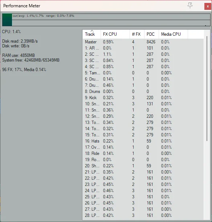Select the '7: Dru...' track row

143,85
